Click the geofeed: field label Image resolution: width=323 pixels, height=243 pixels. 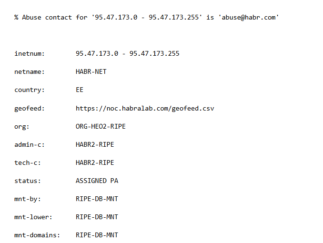[x=30, y=109]
